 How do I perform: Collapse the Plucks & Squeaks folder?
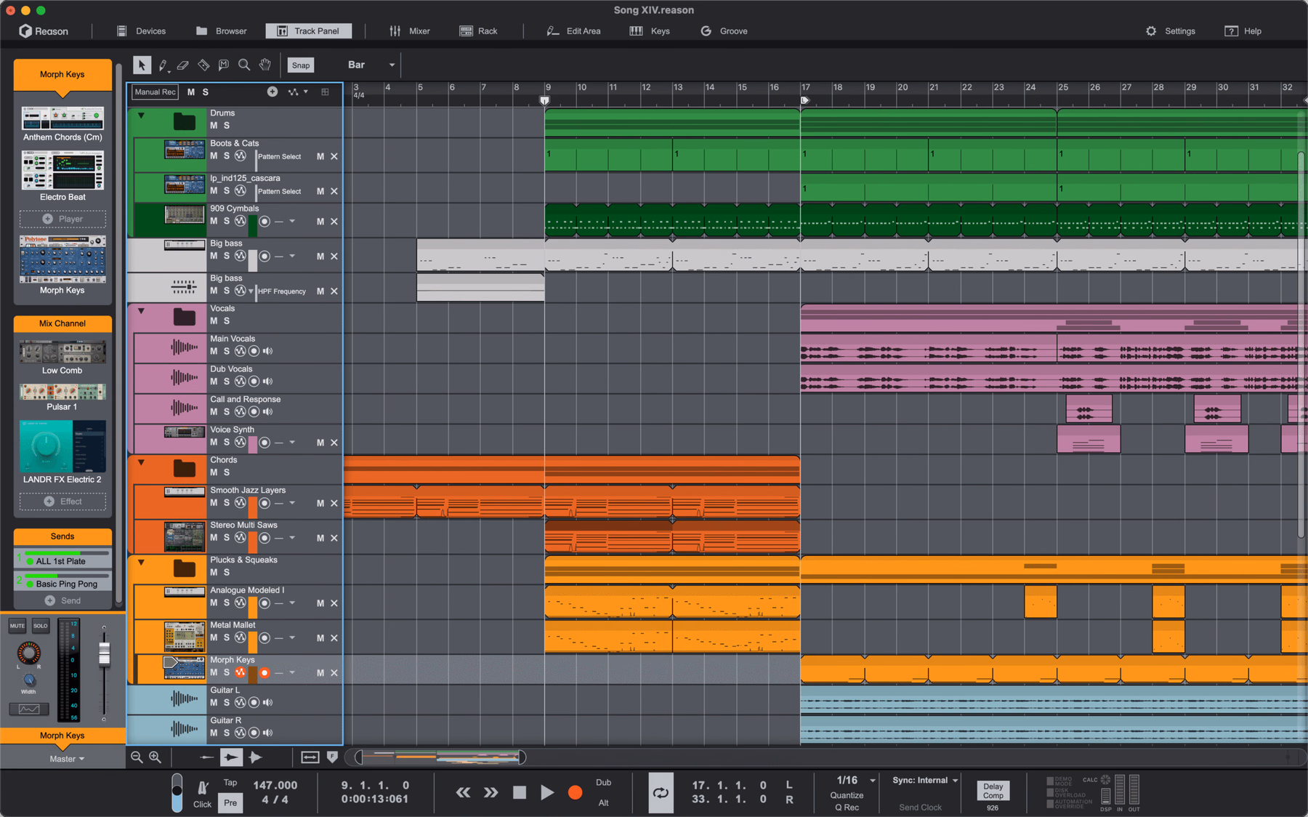pos(142,562)
